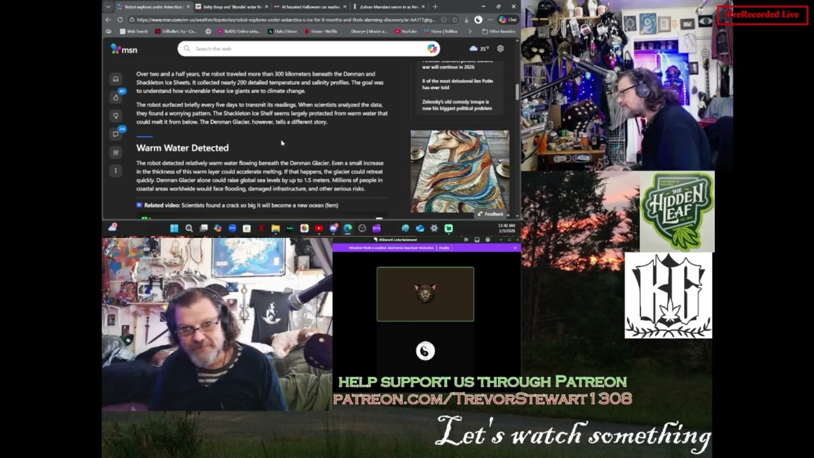Click the MSN logo
Viewport: 814px width, 458px height.
124,49
